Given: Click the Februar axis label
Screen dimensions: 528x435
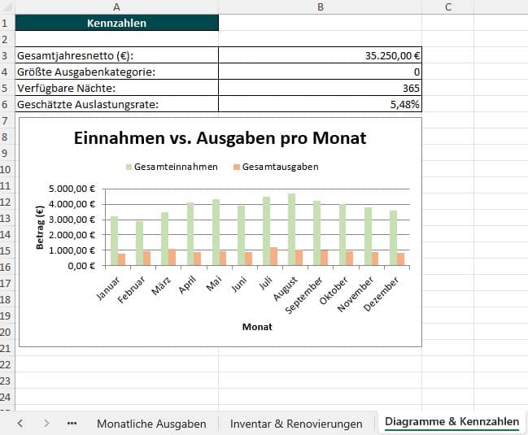Looking at the screenshot, I should [132, 289].
